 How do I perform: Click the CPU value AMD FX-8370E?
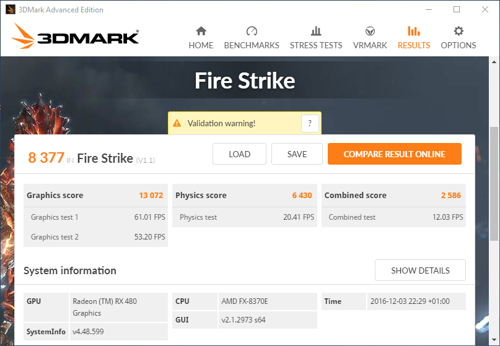[245, 301]
